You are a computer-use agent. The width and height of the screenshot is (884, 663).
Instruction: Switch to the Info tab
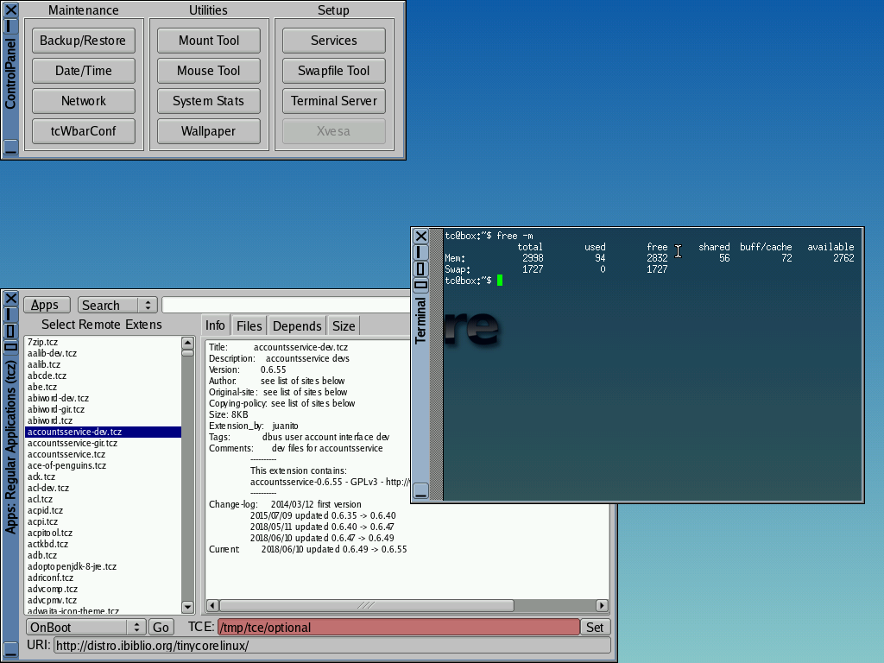coord(215,325)
